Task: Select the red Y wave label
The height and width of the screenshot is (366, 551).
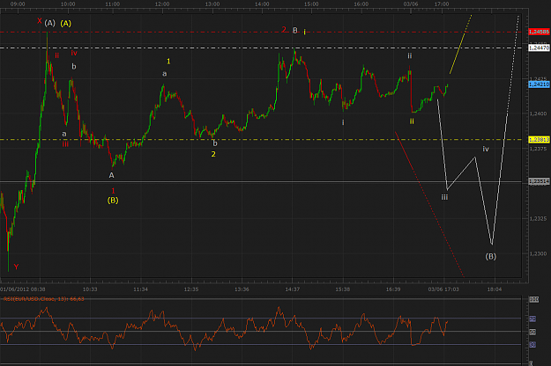Action: (x=16, y=267)
